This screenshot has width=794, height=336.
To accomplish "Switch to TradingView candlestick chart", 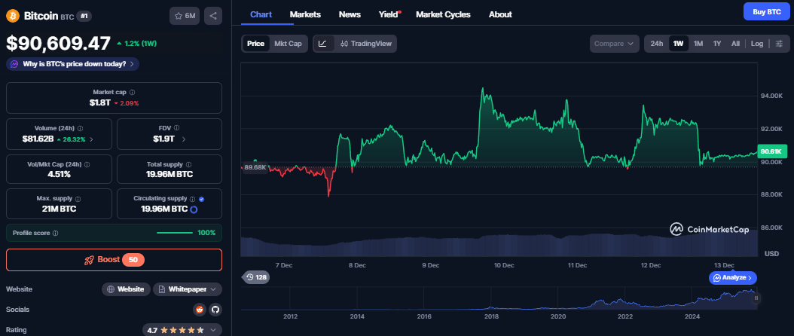I will [x=366, y=44].
